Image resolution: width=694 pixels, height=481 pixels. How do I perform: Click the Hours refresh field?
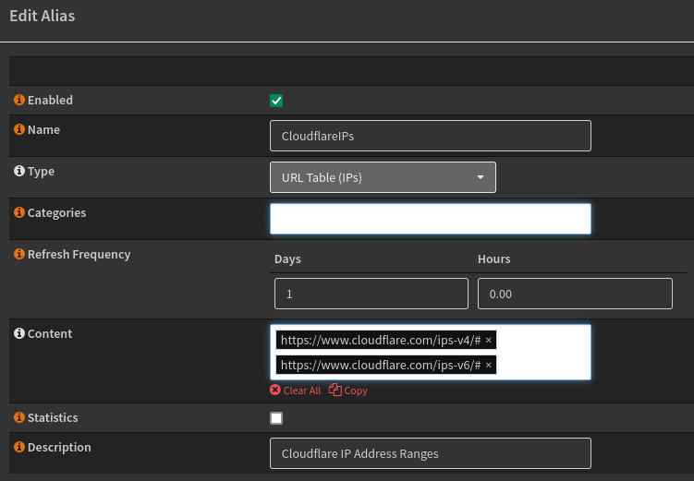(x=575, y=294)
